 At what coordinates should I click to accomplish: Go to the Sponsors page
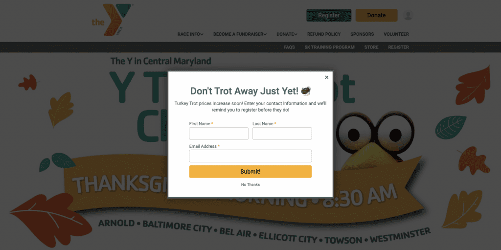click(362, 34)
